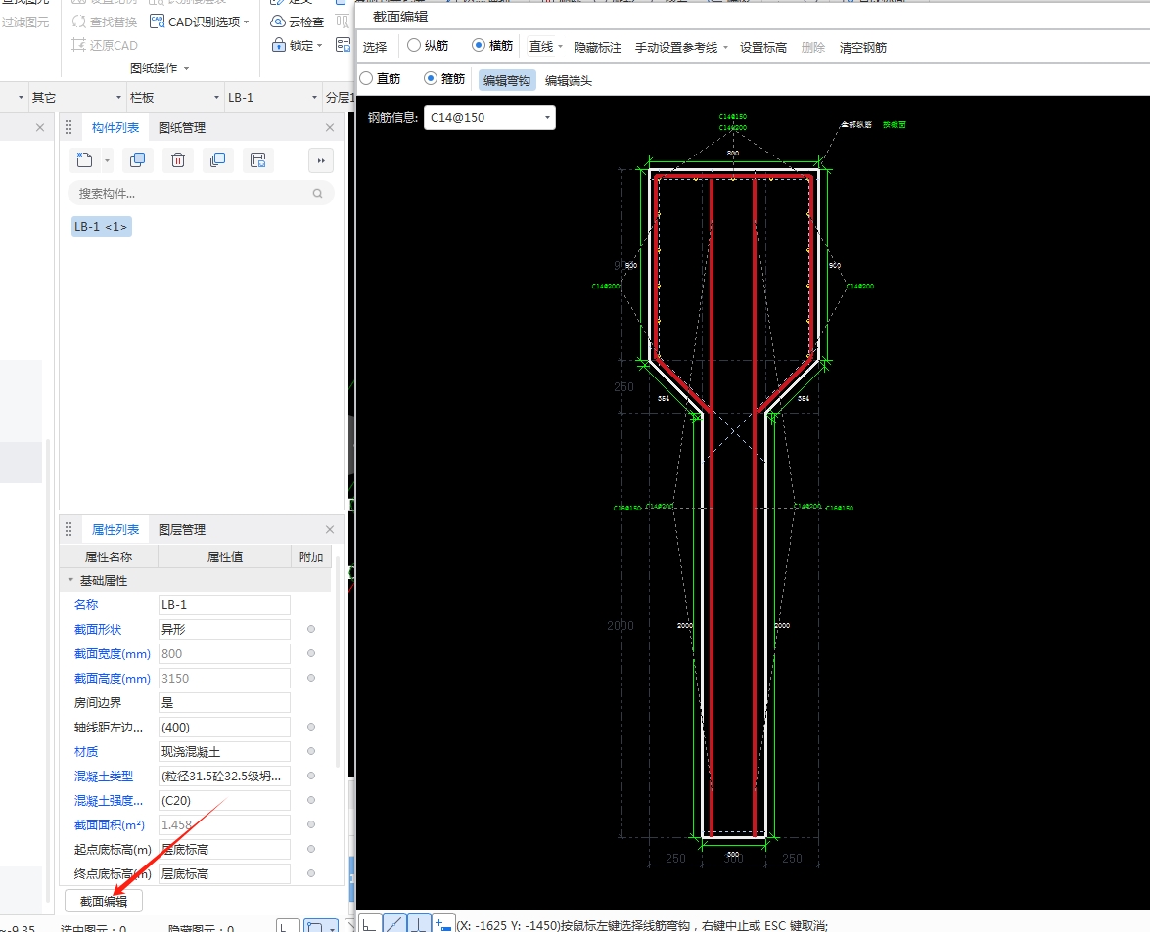The width and height of the screenshot is (1150, 932).
Task: Select the 箍筋 radio button
Action: pyautogui.click(x=431, y=78)
